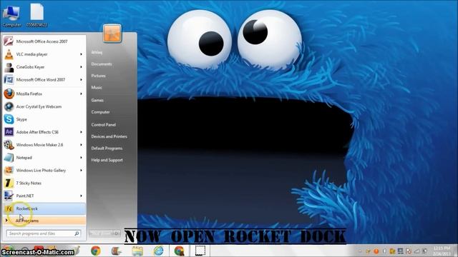Expand Mozilla Firefox jump list arrow
458x257 pixels.
tap(81, 94)
